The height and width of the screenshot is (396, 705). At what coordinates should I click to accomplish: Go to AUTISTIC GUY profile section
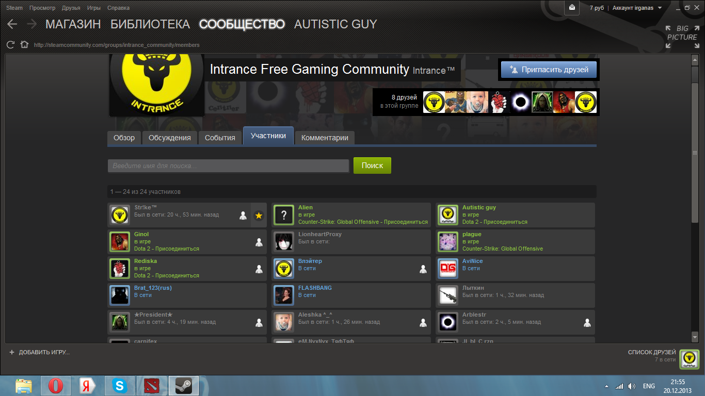335,24
